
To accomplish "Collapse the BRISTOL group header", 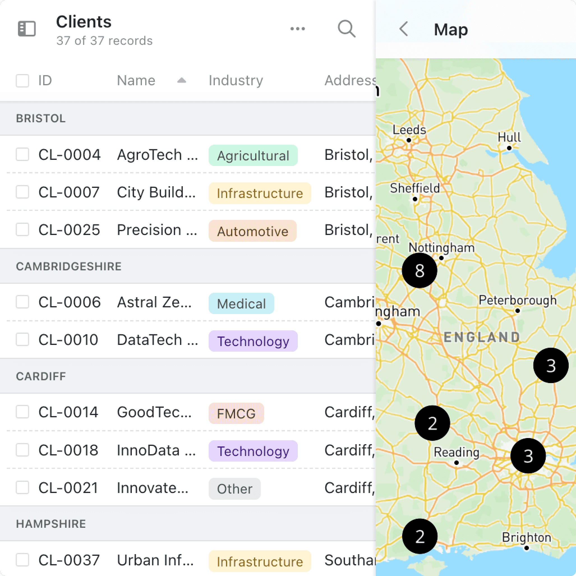I will (x=41, y=118).
